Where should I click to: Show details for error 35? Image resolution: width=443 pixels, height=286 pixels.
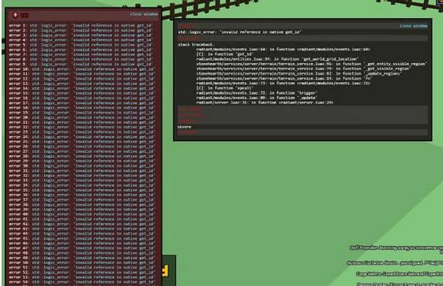pos(81,190)
